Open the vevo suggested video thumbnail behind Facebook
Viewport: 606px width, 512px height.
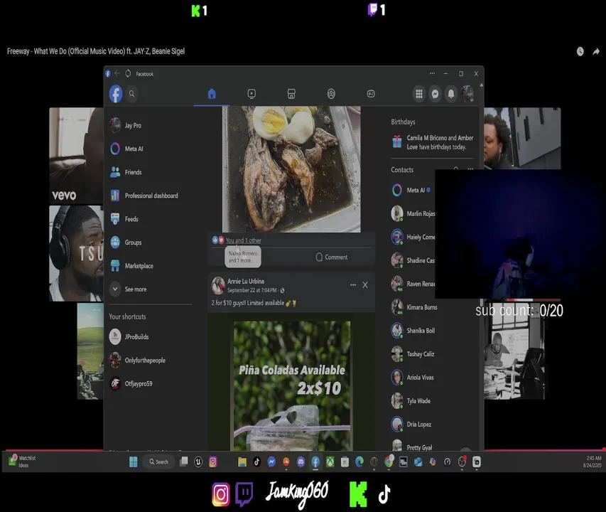tap(76, 156)
